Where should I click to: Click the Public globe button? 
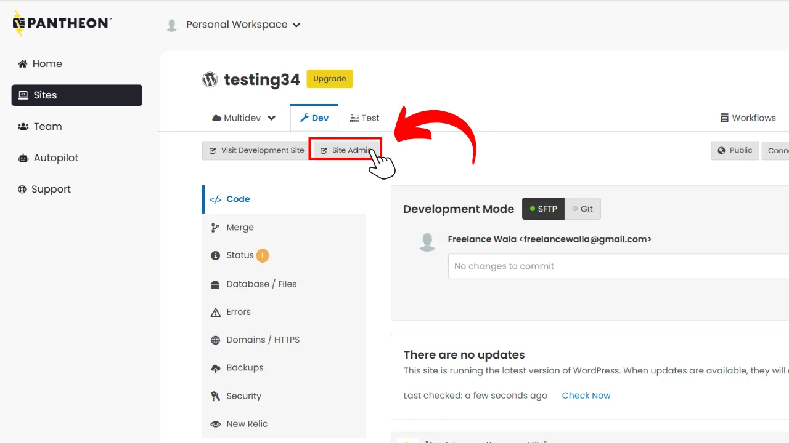click(735, 151)
